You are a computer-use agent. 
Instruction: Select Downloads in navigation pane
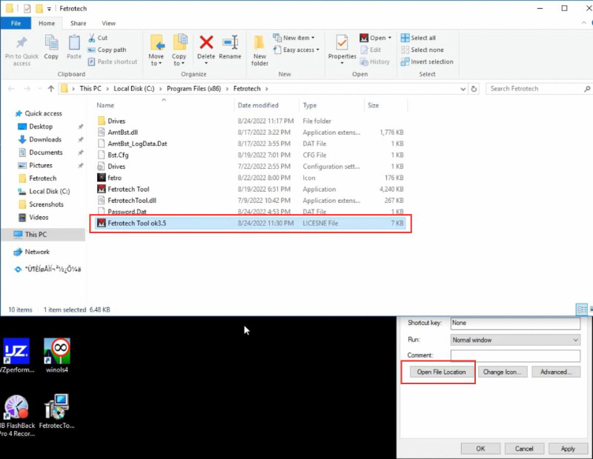(45, 139)
